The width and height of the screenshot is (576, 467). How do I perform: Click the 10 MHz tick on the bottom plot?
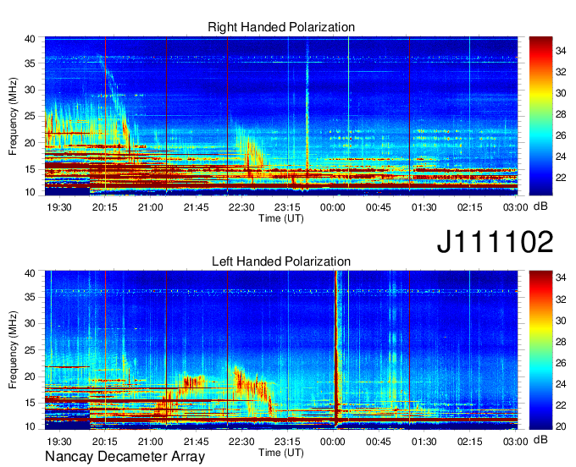(30, 426)
